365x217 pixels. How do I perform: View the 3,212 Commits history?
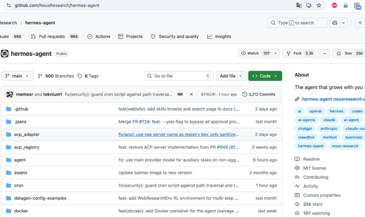coord(259,94)
